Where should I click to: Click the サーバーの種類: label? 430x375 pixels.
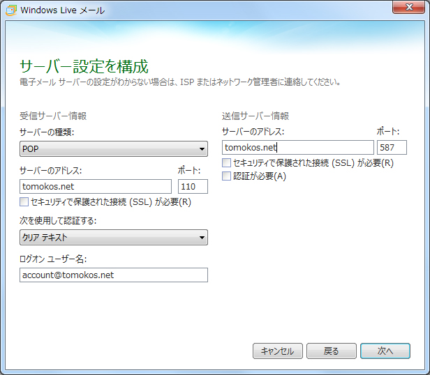coord(47,132)
